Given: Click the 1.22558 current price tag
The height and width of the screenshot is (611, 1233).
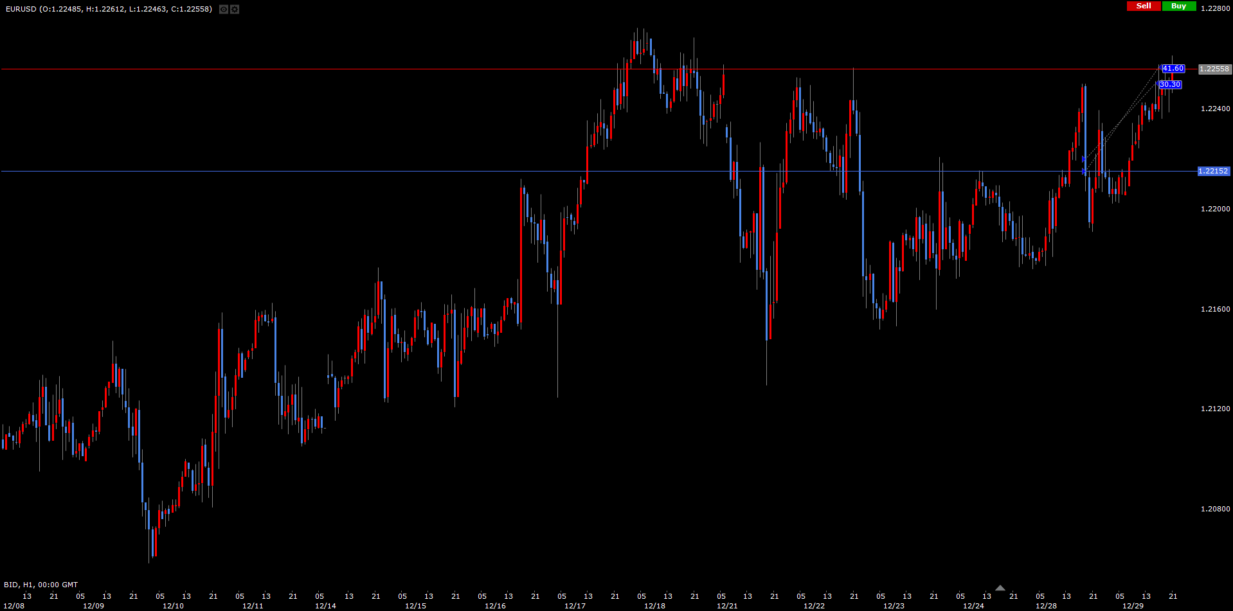Looking at the screenshot, I should coord(1214,69).
